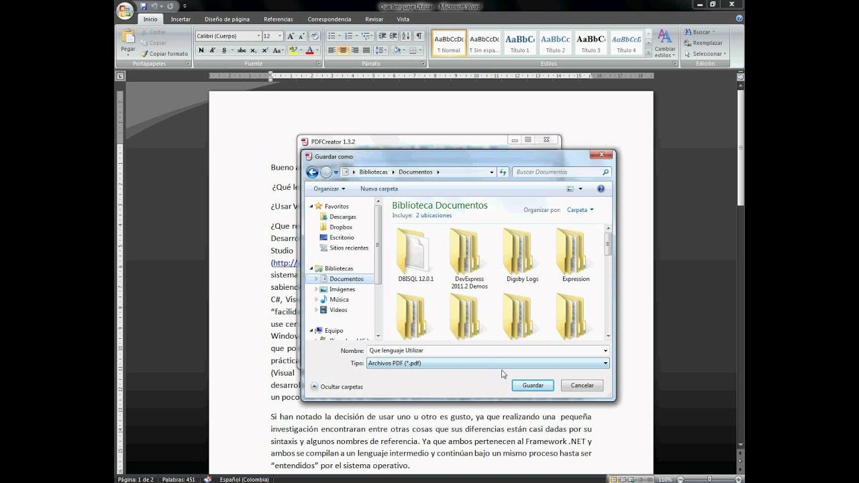Click the Buscar Documentos search field

[x=562, y=172]
